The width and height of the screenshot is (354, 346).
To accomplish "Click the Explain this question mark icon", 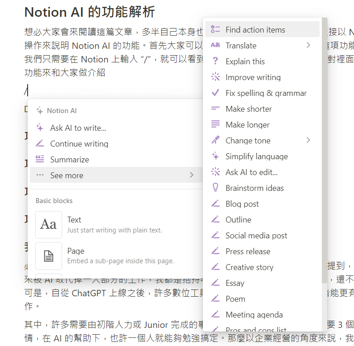I will point(215,61).
